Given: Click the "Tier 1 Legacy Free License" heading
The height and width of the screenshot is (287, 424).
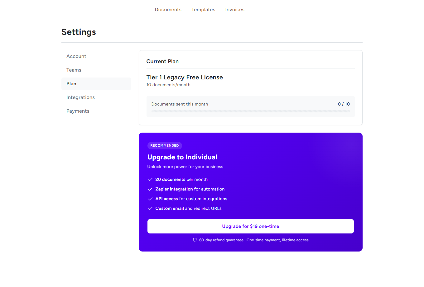Looking at the screenshot, I should click(185, 77).
